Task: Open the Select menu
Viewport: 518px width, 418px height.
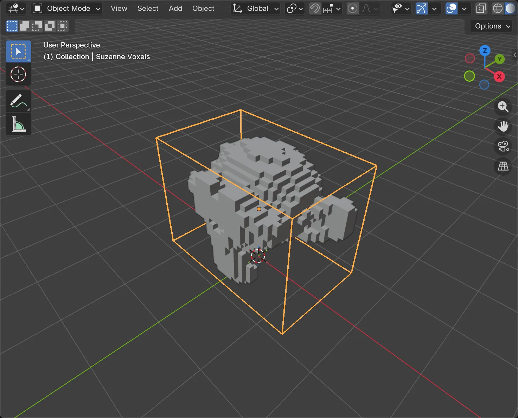Action: point(148,8)
